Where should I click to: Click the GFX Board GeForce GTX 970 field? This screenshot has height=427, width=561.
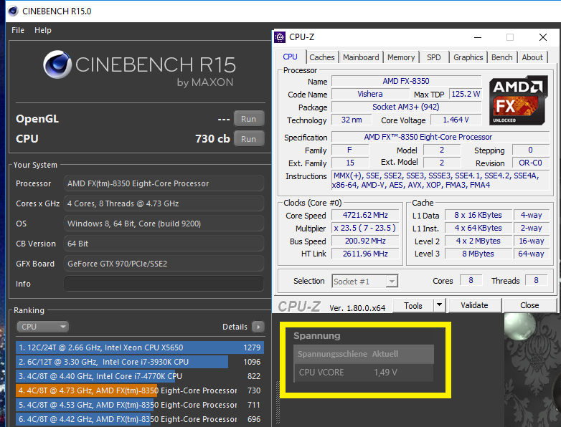tap(164, 264)
